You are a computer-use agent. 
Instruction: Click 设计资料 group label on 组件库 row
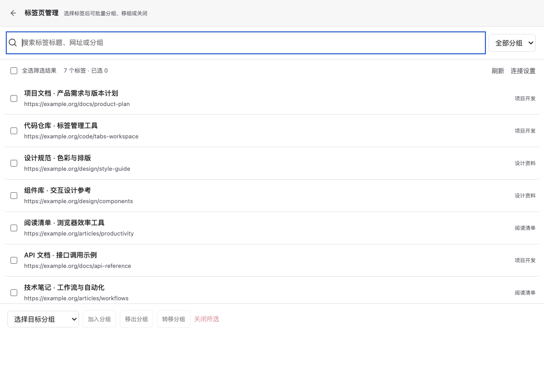click(x=525, y=196)
